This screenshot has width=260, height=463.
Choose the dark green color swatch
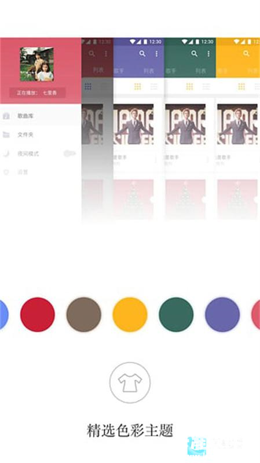pyautogui.click(x=176, y=314)
